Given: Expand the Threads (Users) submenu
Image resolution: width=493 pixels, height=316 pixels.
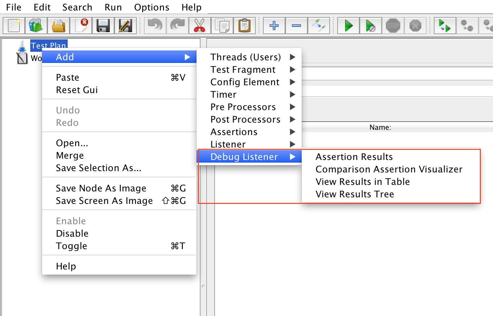Looking at the screenshot, I should pos(246,57).
